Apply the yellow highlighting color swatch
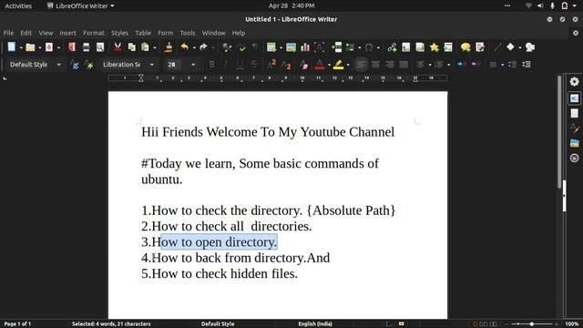 (x=338, y=65)
